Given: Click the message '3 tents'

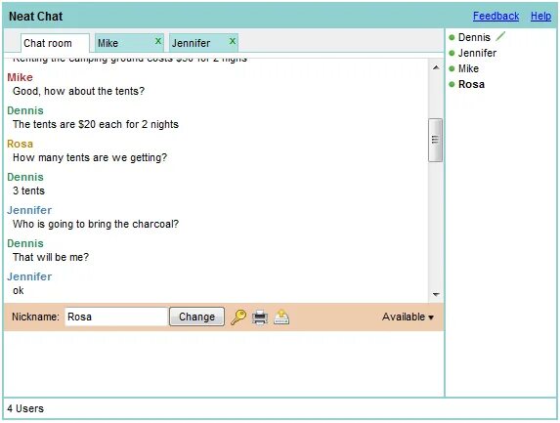Looking at the screenshot, I should coord(29,190).
